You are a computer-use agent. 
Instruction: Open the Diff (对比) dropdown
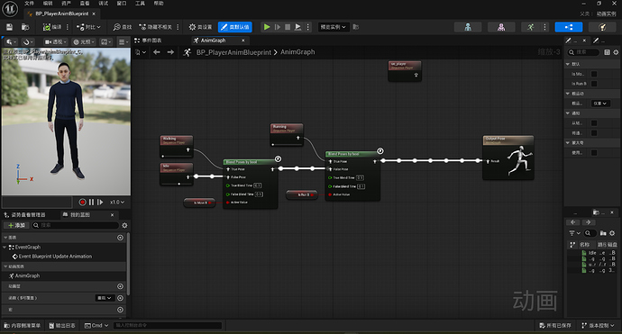pos(88,27)
